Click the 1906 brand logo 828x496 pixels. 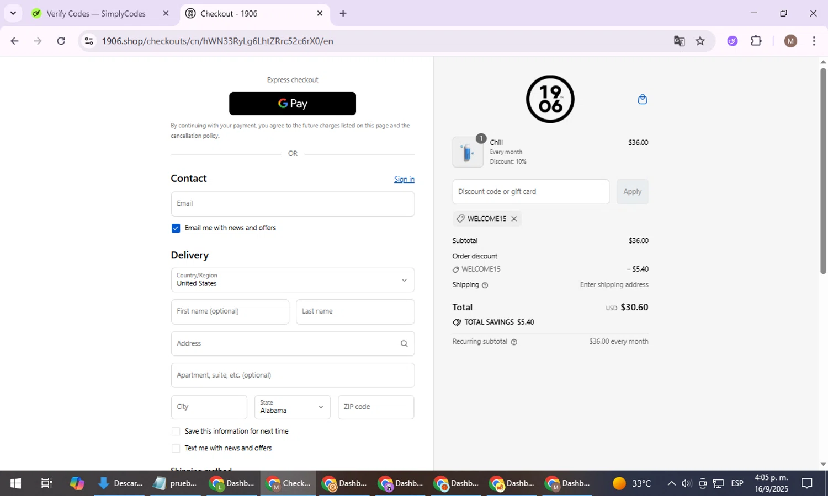point(550,99)
